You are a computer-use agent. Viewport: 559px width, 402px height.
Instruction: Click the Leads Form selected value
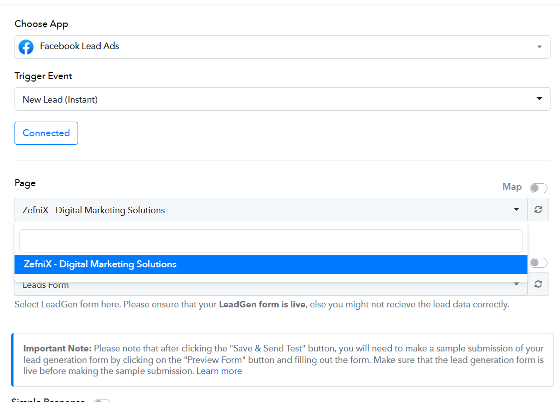[x=46, y=285]
